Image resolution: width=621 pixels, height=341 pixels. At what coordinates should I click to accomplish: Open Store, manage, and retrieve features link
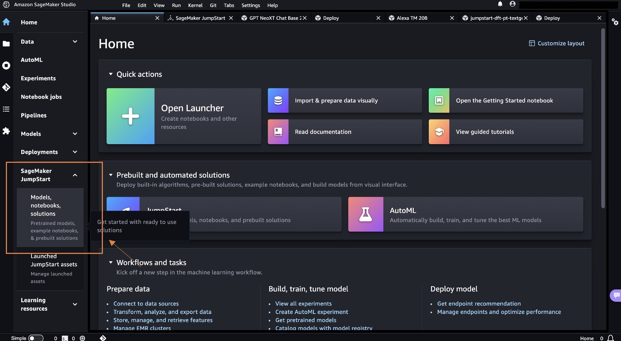pos(163,320)
